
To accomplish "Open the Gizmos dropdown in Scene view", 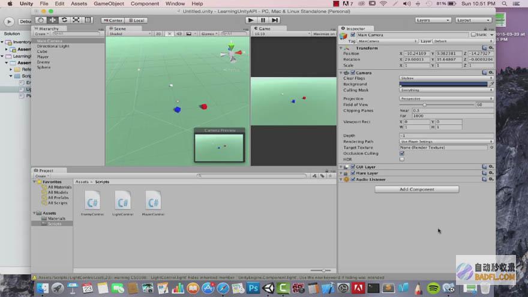I will [209, 34].
